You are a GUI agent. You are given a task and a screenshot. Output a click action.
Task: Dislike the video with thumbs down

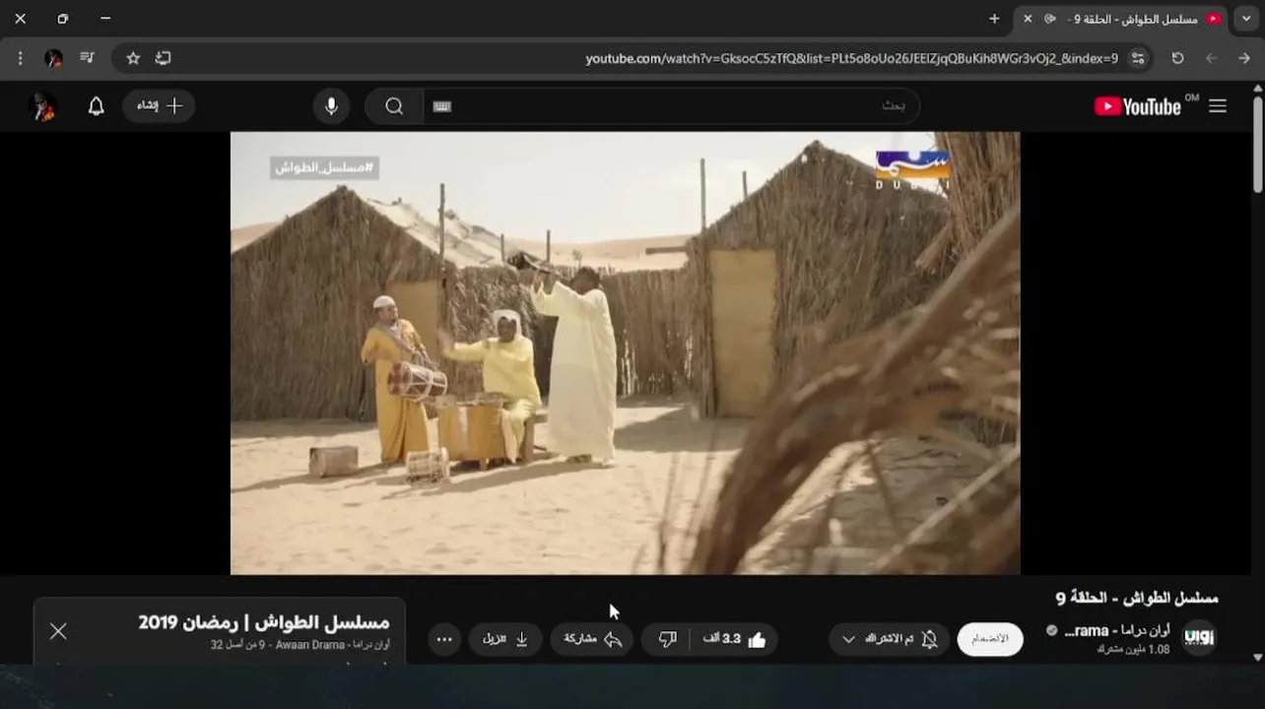[x=667, y=639]
